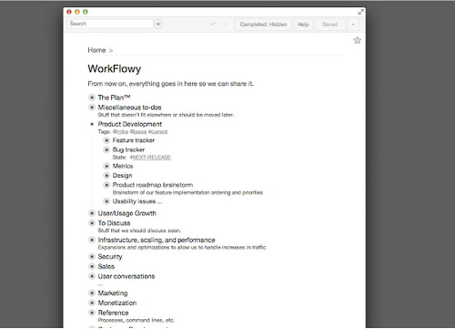Select the User conversations item text
Image resolution: width=455 pixels, height=329 pixels.
coord(126,276)
